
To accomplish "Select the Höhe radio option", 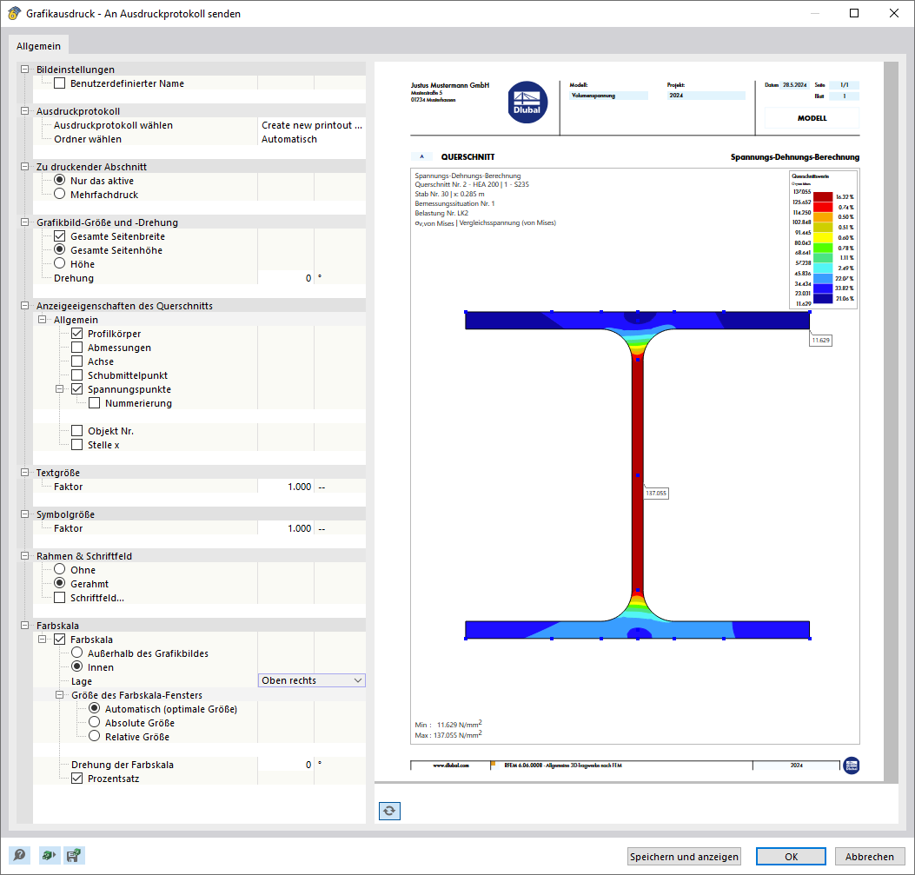I will pos(59,263).
